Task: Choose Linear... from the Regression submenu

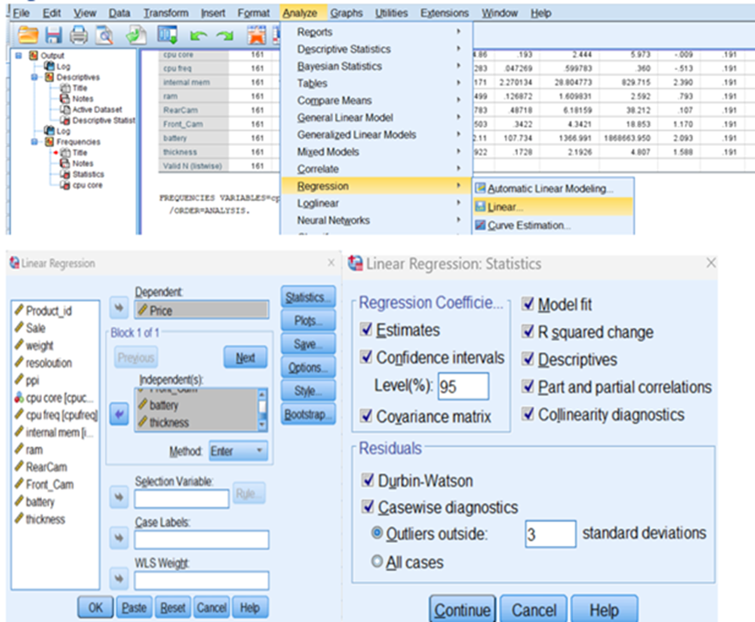Action: point(553,207)
